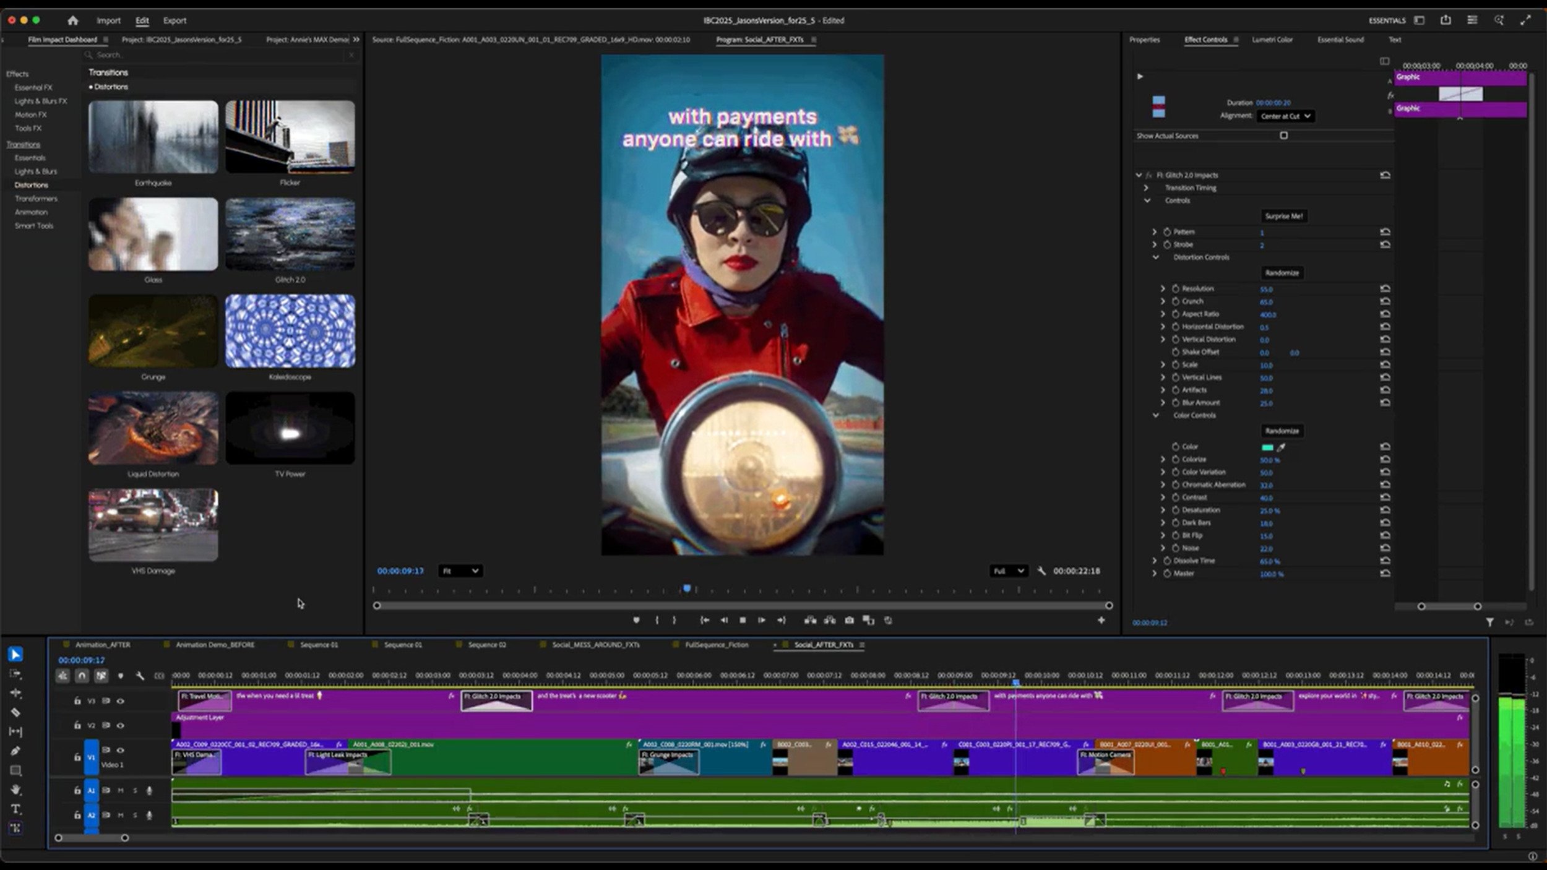Open the Export menu at the top

pyautogui.click(x=175, y=20)
